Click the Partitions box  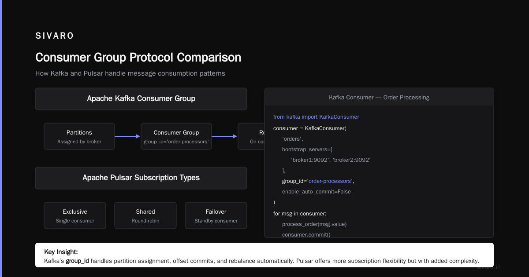pyautogui.click(x=79, y=136)
